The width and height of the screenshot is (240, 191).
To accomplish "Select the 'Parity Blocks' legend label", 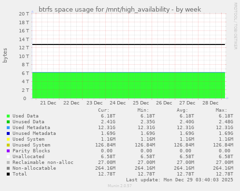I will (x=31, y=151).
